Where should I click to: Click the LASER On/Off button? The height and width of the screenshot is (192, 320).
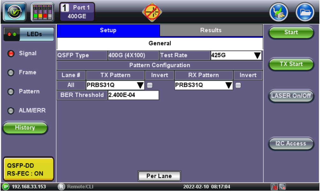(x=291, y=96)
